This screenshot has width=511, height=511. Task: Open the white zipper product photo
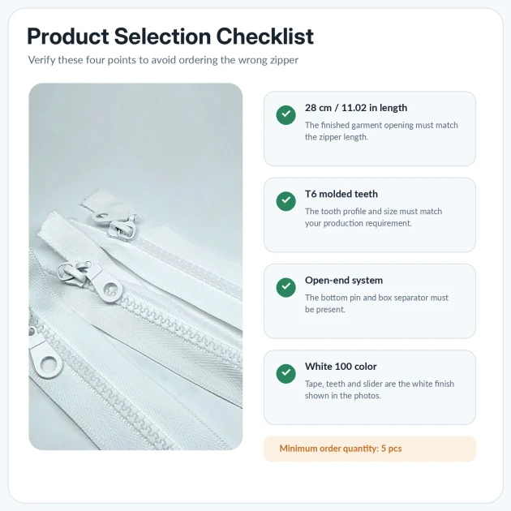(135, 266)
